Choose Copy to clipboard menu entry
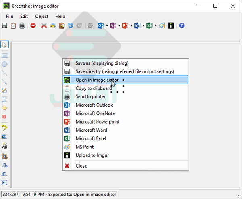 coord(125,88)
